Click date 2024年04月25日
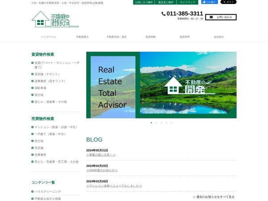This screenshot has width=268, height=201. [97, 166]
